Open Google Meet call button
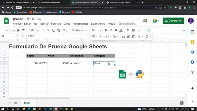 (x=156, y=21)
